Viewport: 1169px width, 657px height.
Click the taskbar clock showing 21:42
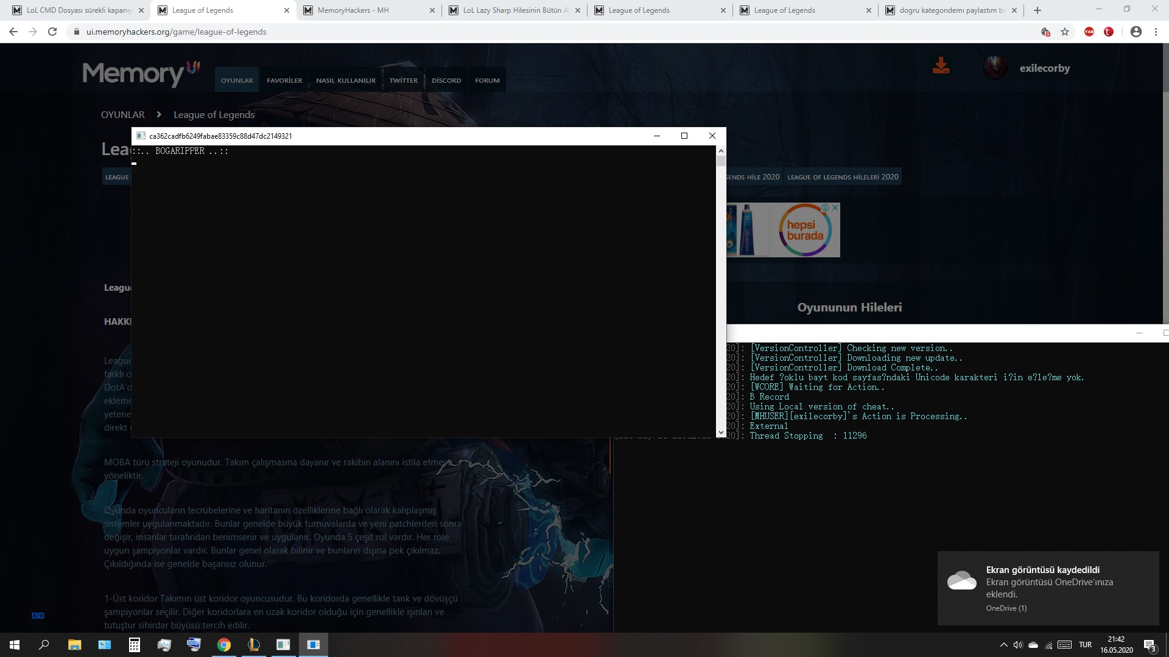pyautogui.click(x=1116, y=645)
